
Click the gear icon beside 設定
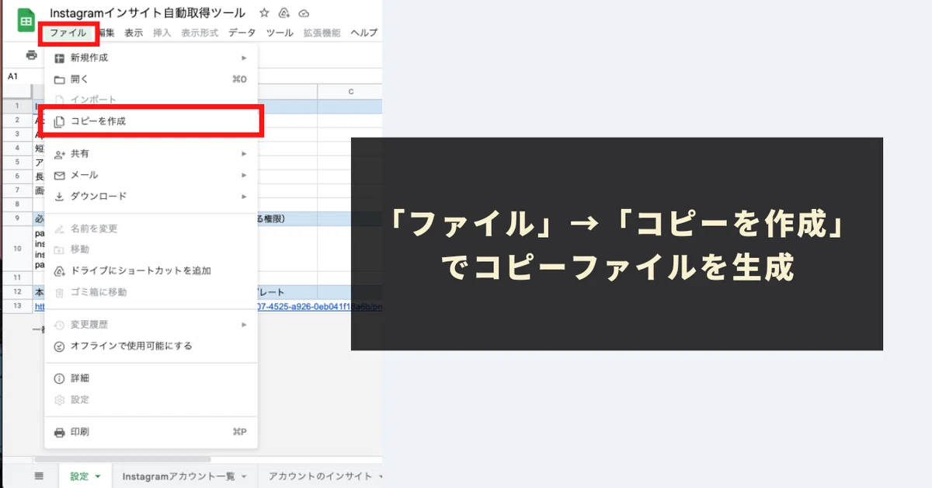[x=59, y=399]
